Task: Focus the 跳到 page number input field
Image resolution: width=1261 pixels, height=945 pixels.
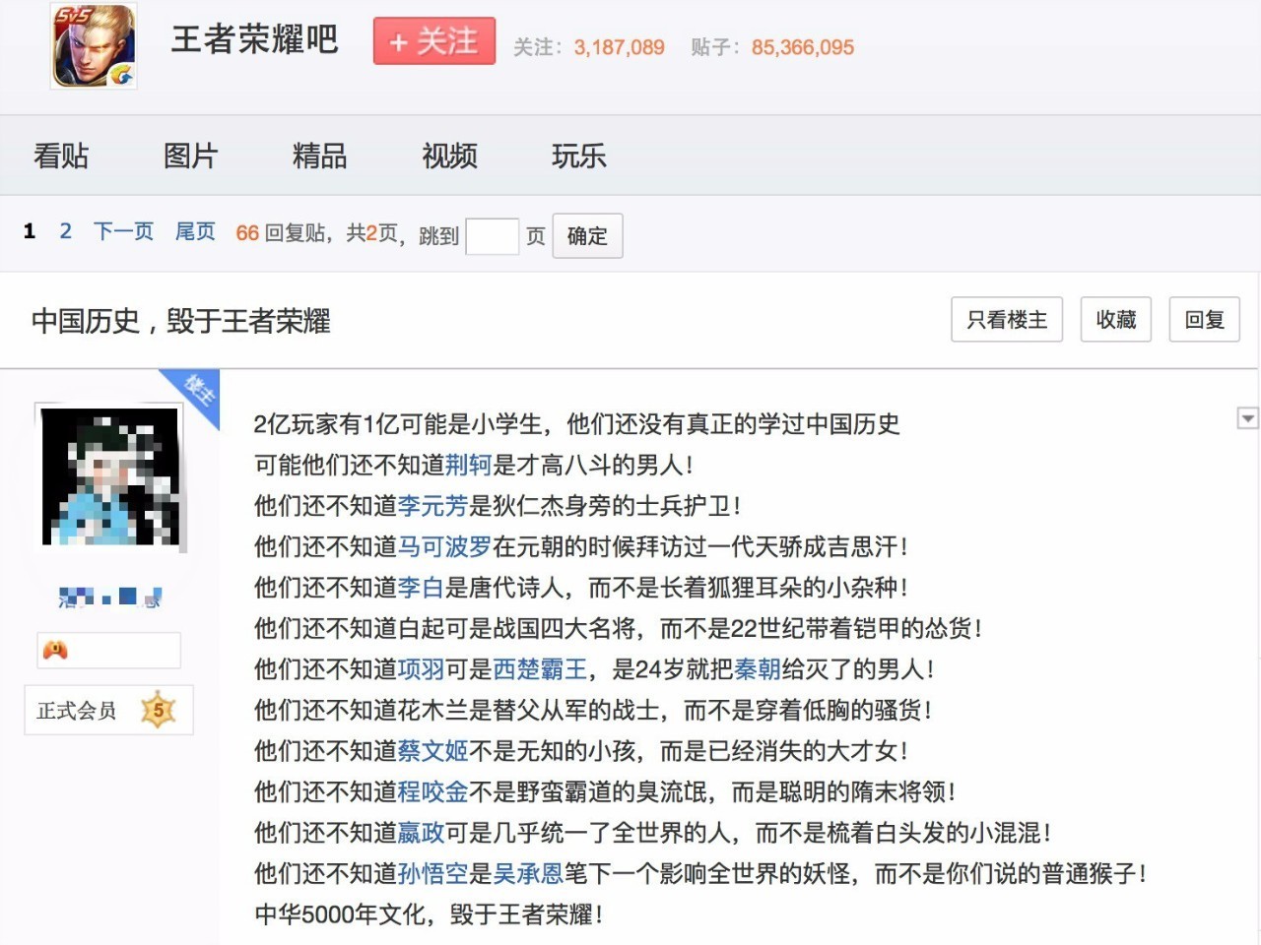Action: (x=492, y=236)
